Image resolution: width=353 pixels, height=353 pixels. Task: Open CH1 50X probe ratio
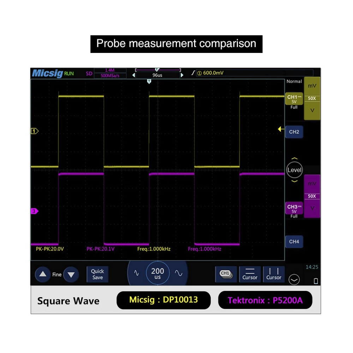(312, 98)
